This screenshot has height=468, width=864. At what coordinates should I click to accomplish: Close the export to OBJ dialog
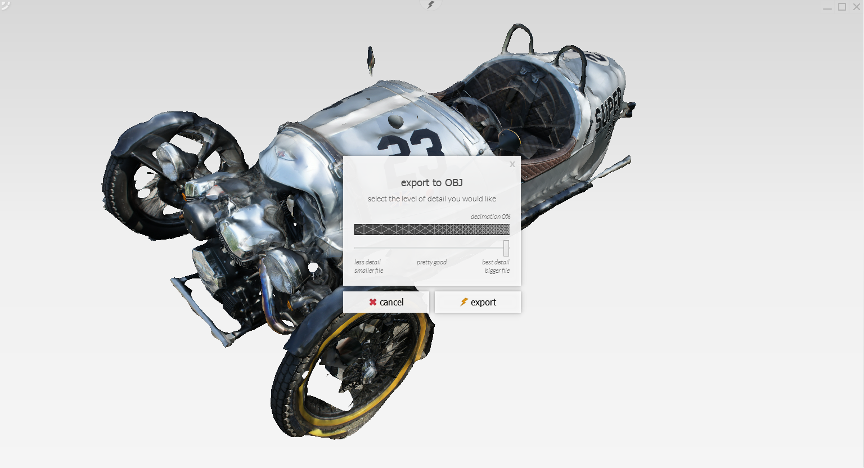point(512,165)
